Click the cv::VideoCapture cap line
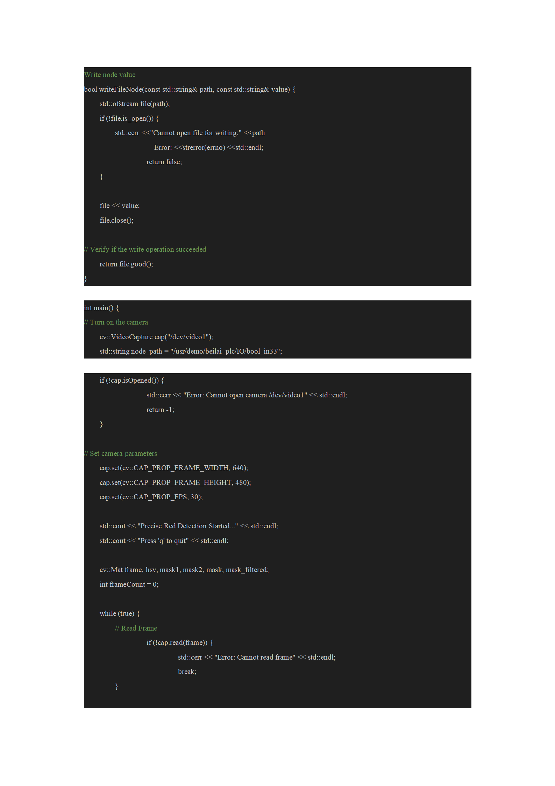The height and width of the screenshot is (786, 555). point(156,337)
